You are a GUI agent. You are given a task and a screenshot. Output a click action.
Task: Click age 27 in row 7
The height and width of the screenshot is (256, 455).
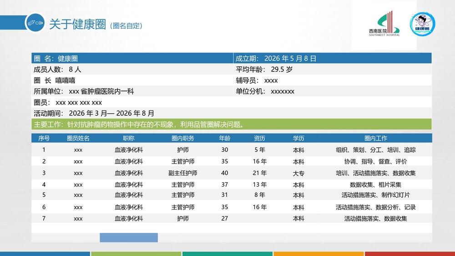click(225, 218)
